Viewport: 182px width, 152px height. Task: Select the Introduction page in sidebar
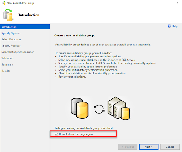click(25, 27)
